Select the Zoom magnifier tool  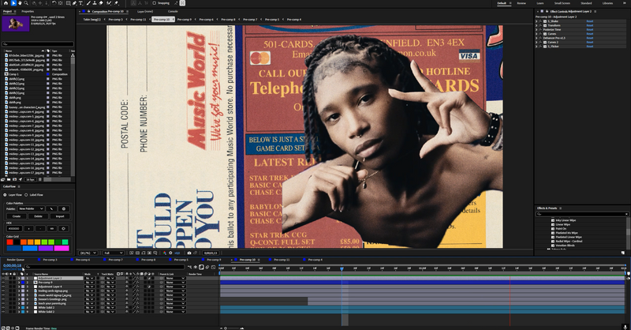click(26, 3)
